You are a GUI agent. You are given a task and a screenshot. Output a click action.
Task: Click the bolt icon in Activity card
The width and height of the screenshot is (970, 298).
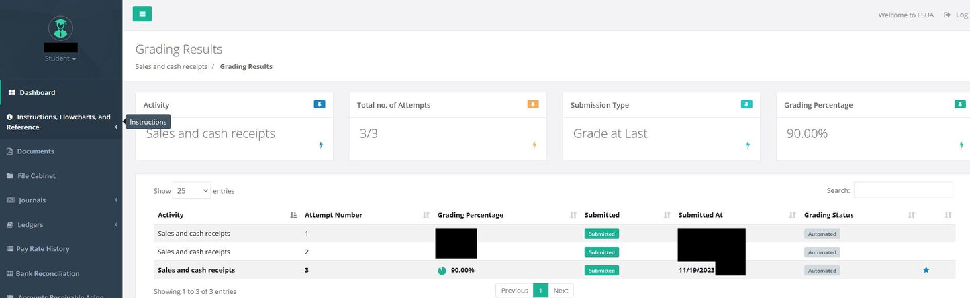tap(321, 145)
